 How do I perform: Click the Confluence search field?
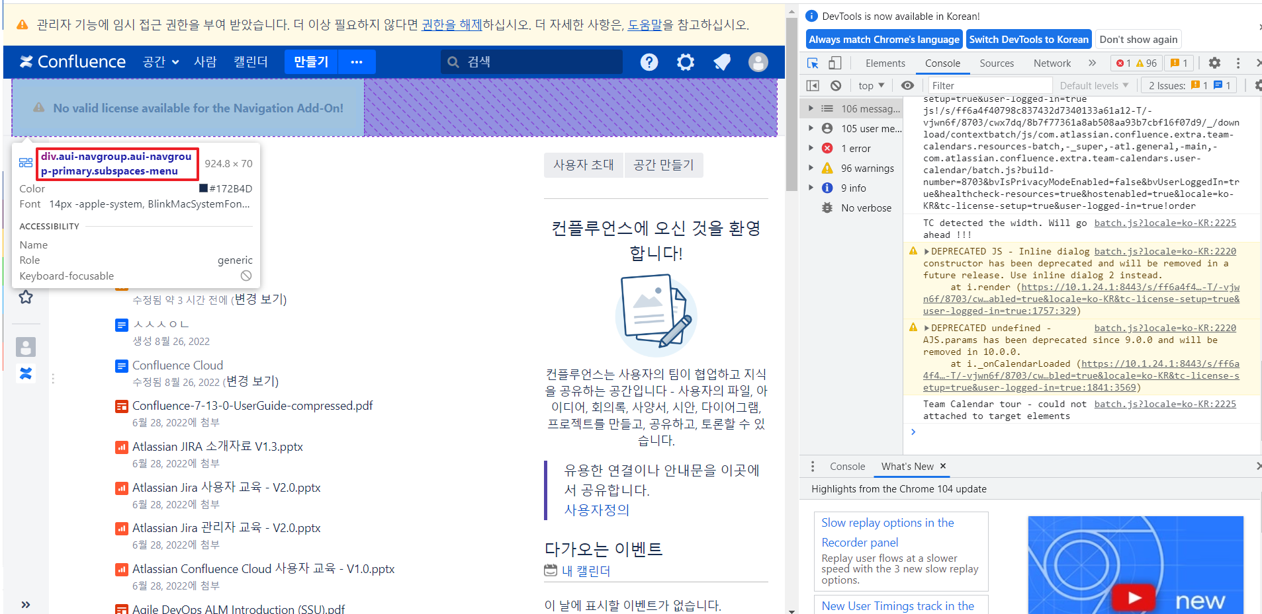click(x=531, y=62)
